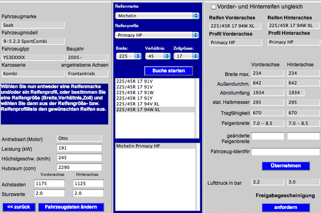Image resolution: width=321 pixels, height=213 pixels.
Task: Open the Reifenprofile dropdown showing Primacy HP
Action: [x=157, y=35]
